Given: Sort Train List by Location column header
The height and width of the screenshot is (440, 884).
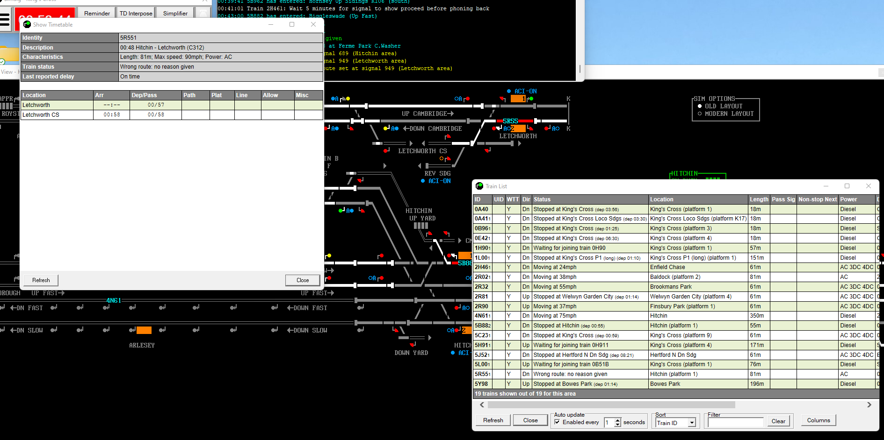Looking at the screenshot, I should (698, 199).
